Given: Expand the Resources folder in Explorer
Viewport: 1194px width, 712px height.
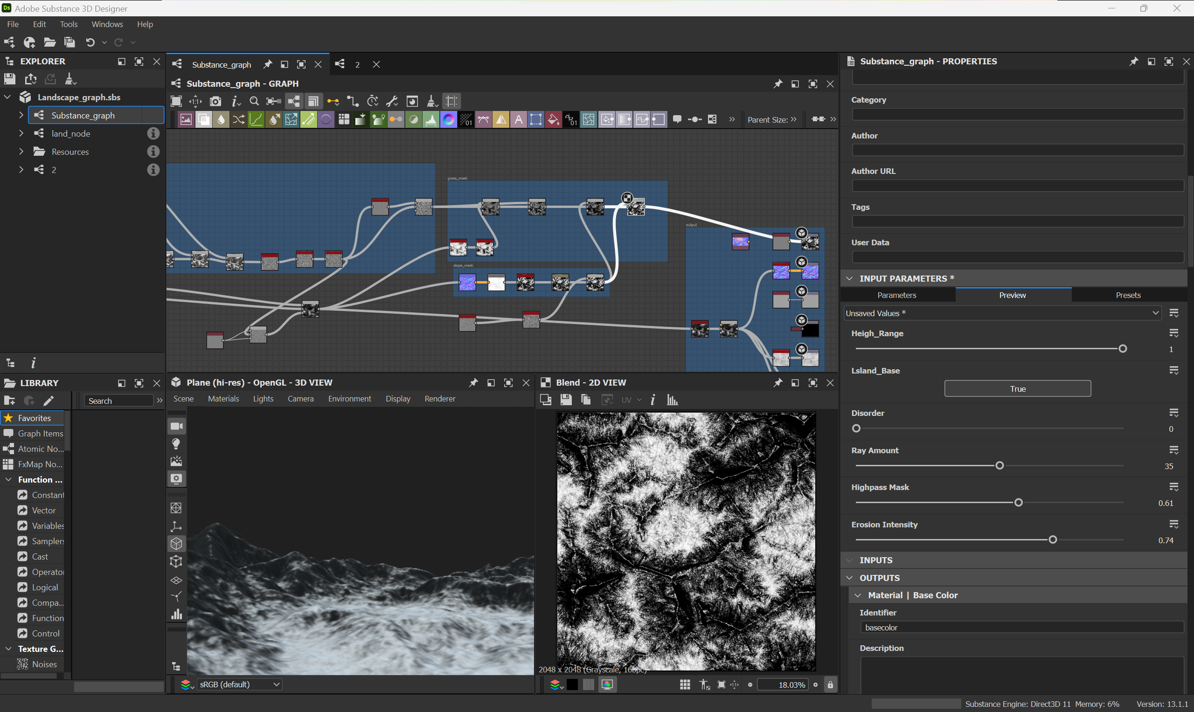Looking at the screenshot, I should (21, 152).
